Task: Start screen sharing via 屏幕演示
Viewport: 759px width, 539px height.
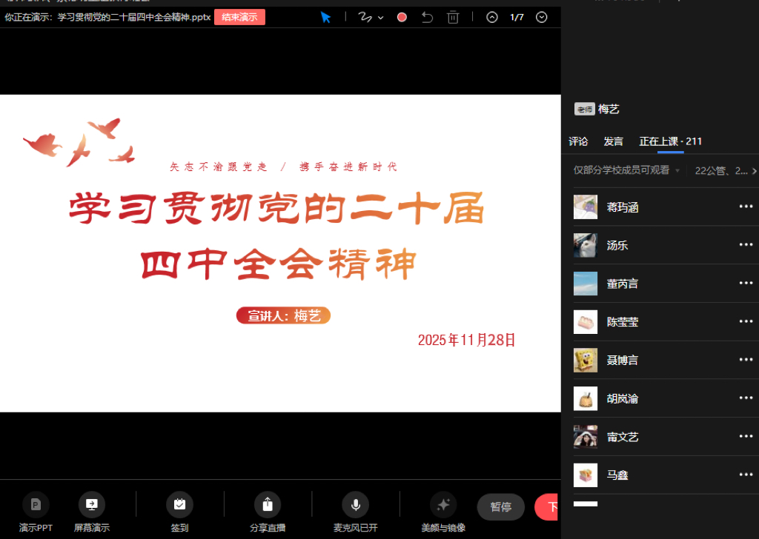Action: click(92, 505)
